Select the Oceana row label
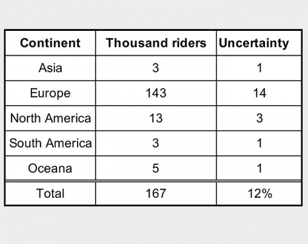The image size is (308, 244). pyautogui.click(x=50, y=168)
